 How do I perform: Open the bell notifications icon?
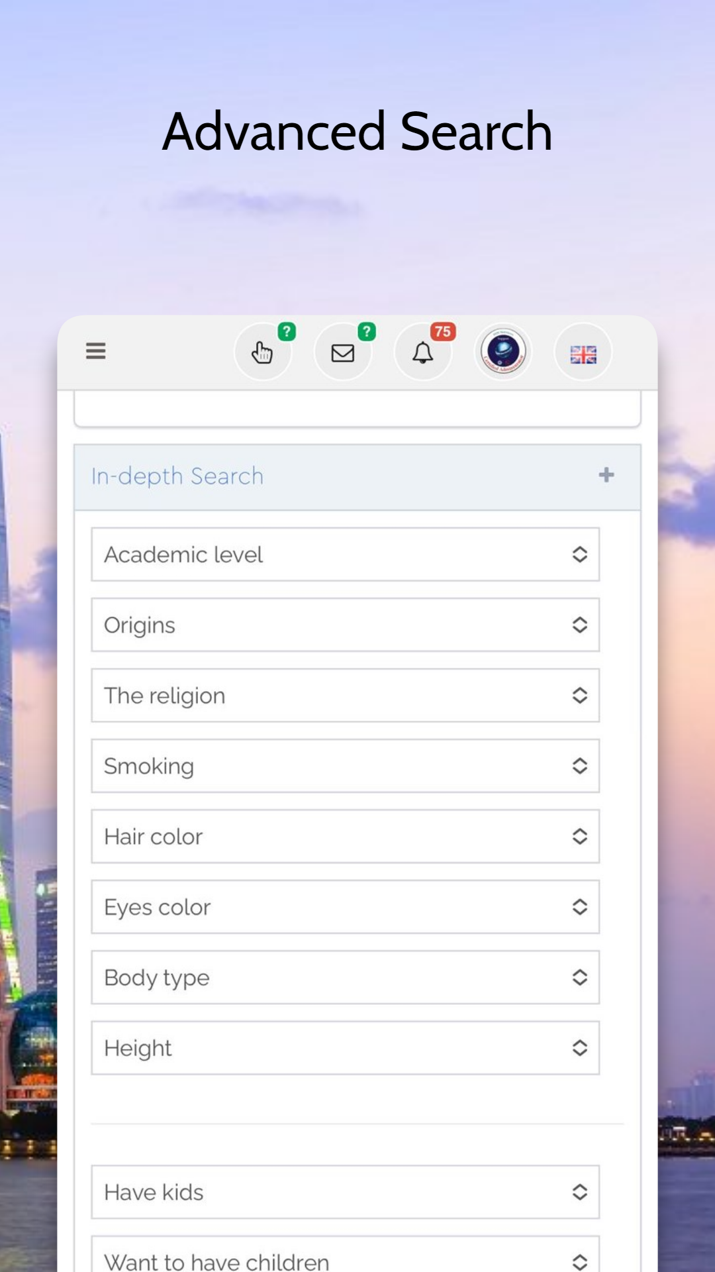coord(423,352)
